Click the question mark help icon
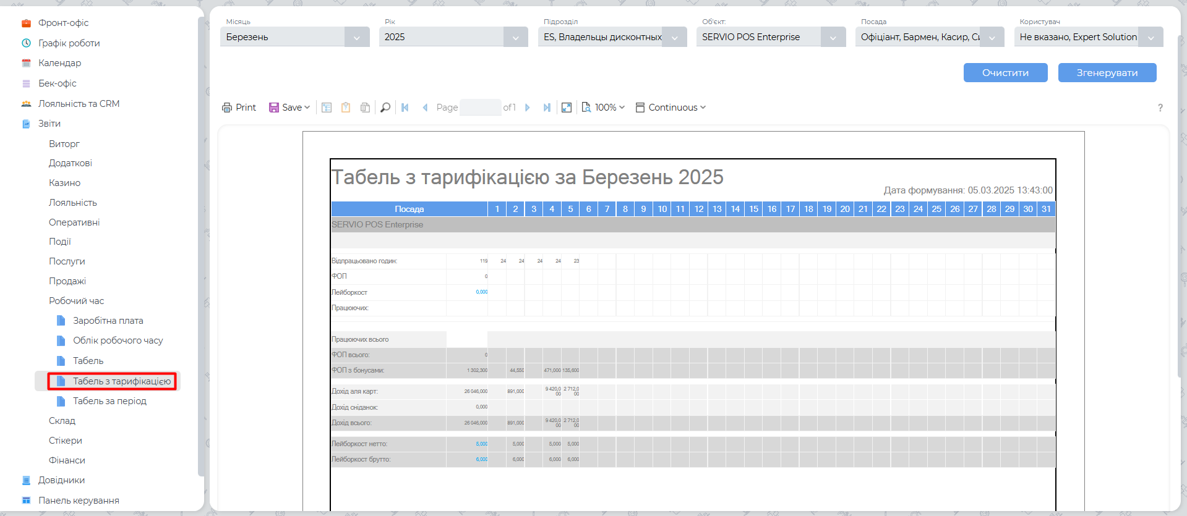Screen dimensions: 1187x516 (x=1160, y=108)
